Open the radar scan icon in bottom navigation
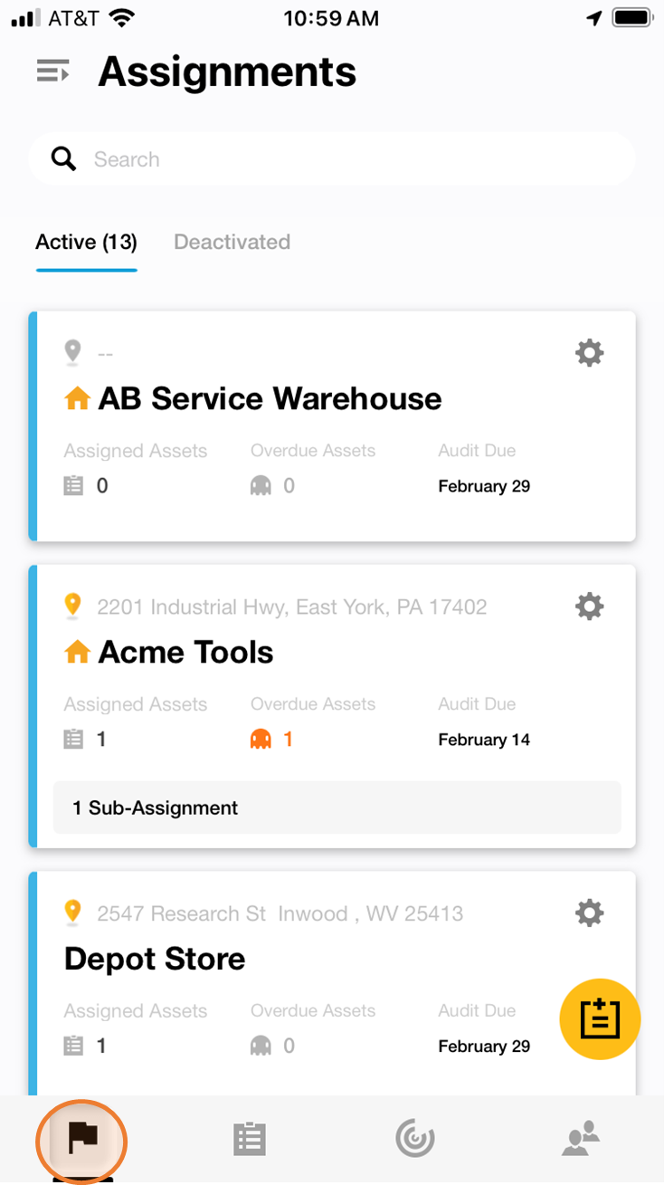 pyautogui.click(x=415, y=1139)
